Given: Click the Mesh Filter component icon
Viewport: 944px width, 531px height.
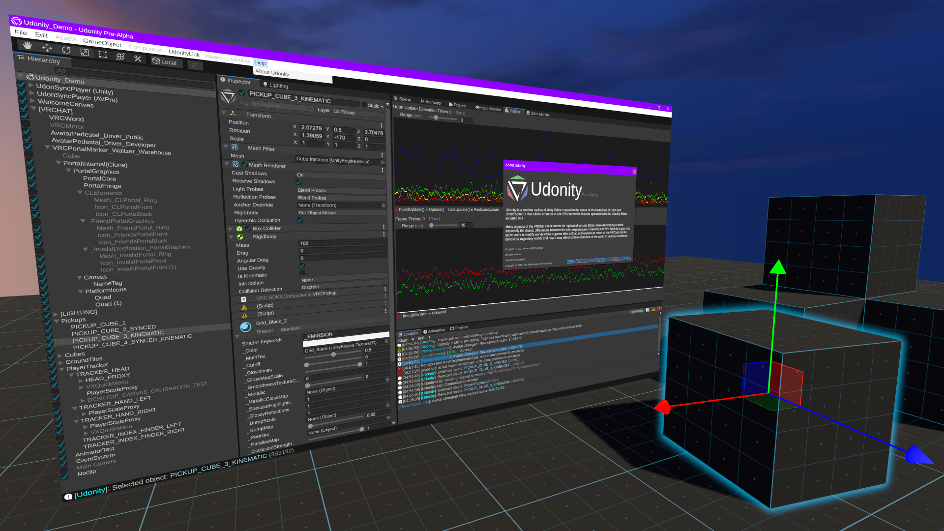Looking at the screenshot, I should (x=235, y=147).
